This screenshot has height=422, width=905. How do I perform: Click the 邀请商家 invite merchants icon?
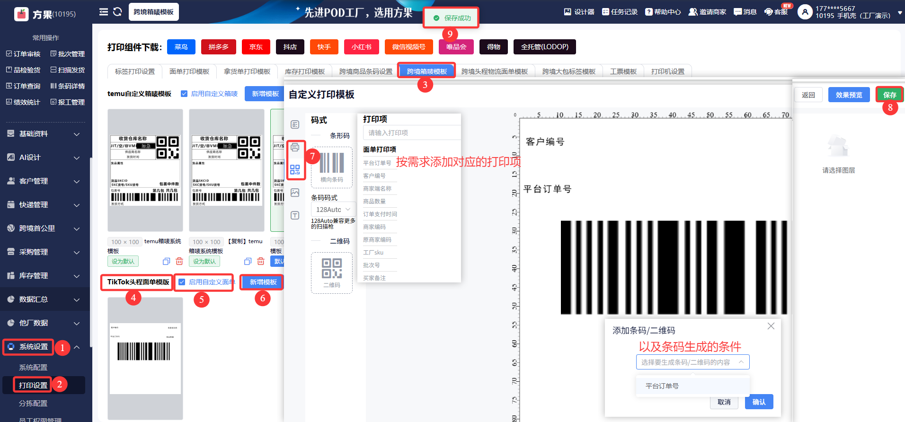tap(692, 12)
